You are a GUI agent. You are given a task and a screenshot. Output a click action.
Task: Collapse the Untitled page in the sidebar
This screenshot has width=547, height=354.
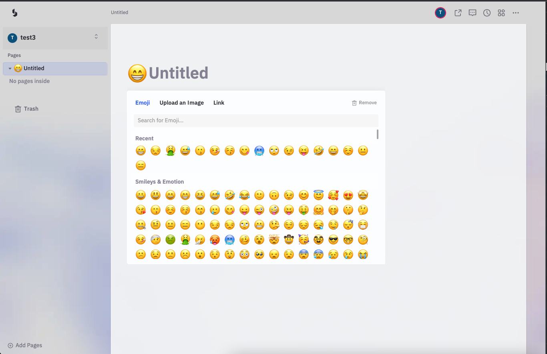coord(10,68)
